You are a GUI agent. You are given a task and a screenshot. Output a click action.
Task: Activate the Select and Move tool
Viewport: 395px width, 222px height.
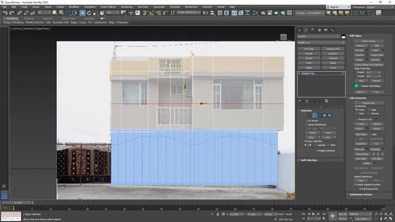pos(82,13)
